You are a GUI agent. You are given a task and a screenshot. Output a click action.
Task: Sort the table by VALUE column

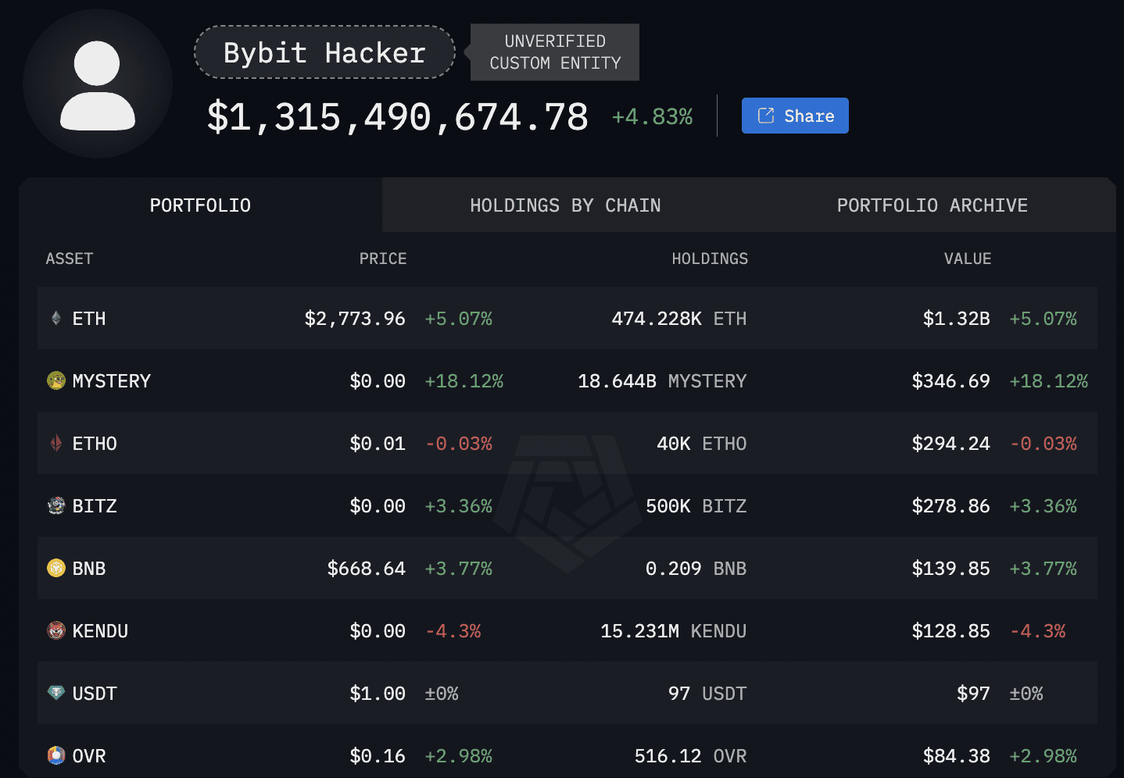967,259
